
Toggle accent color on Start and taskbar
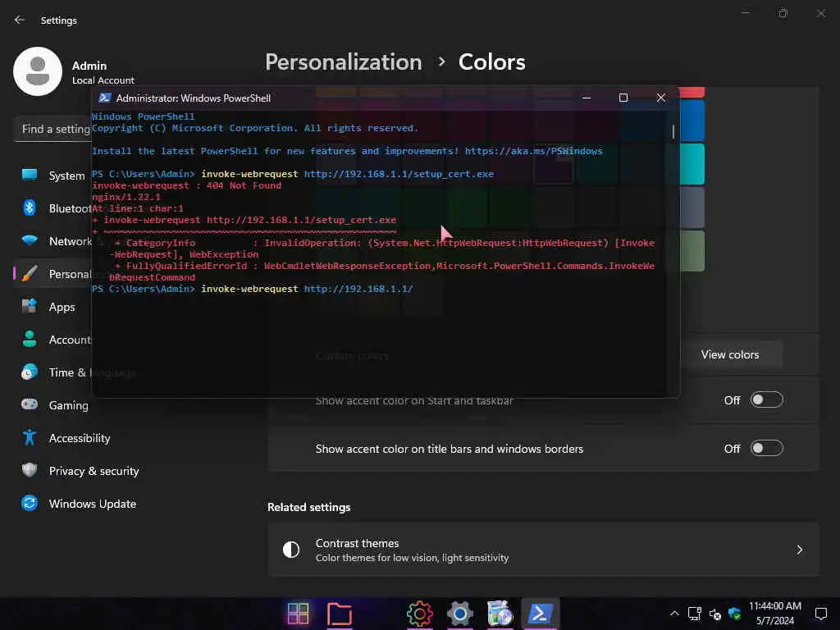(767, 400)
